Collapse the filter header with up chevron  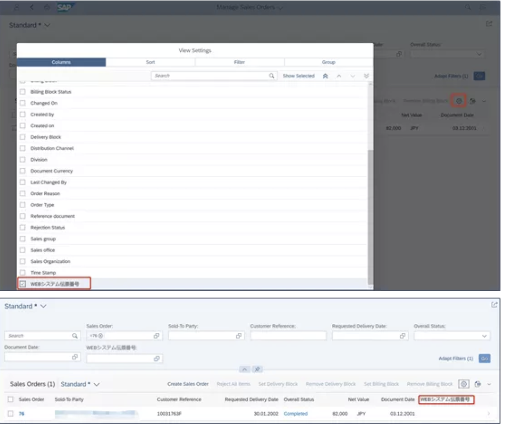pos(245,369)
